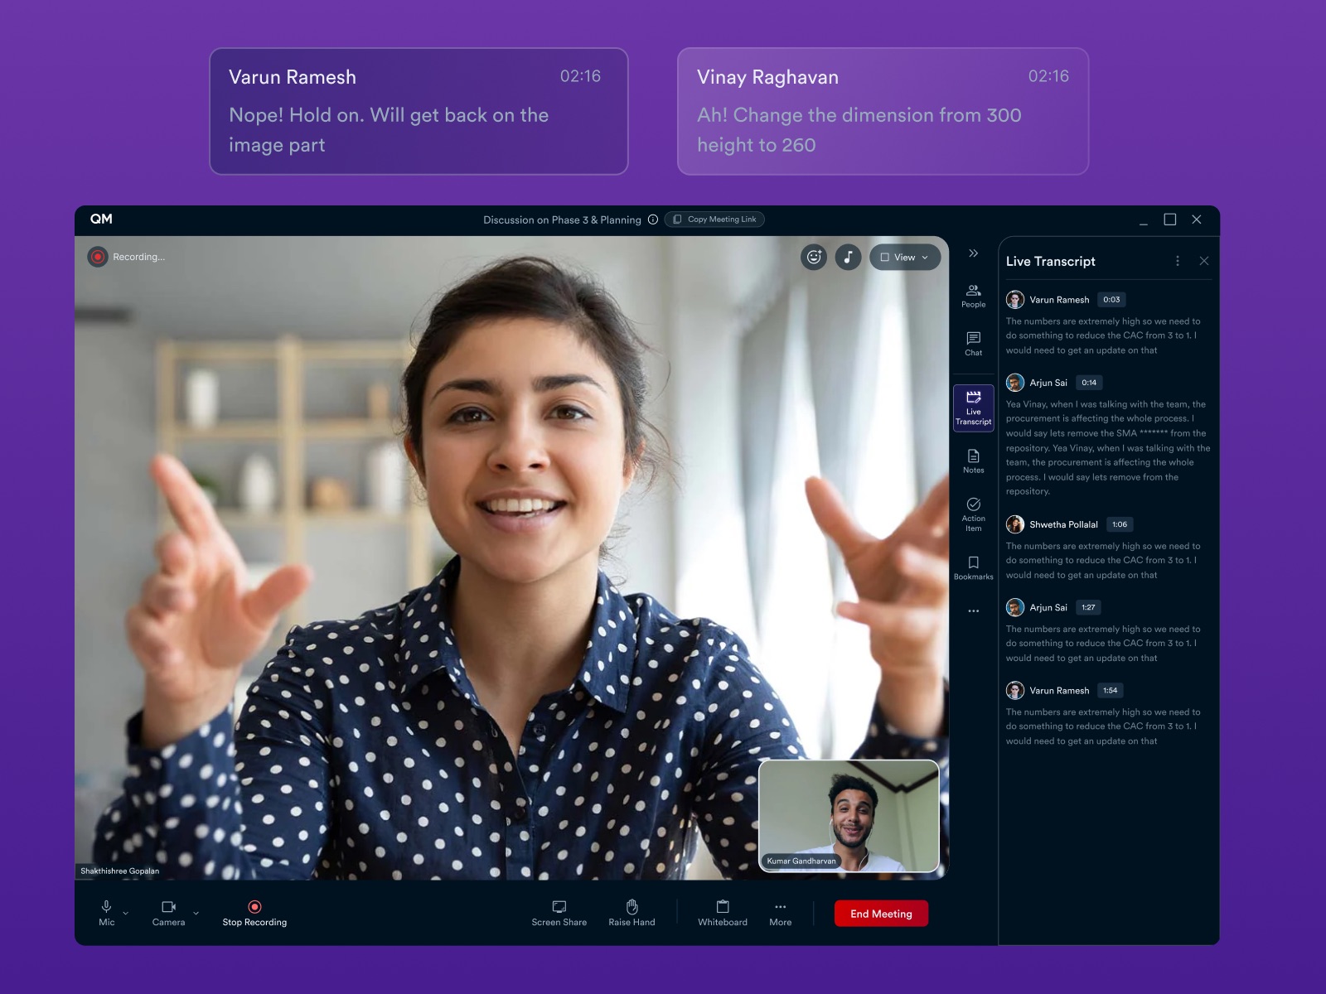Click Raise Hand
Image resolution: width=1326 pixels, height=994 pixels.
click(x=632, y=913)
